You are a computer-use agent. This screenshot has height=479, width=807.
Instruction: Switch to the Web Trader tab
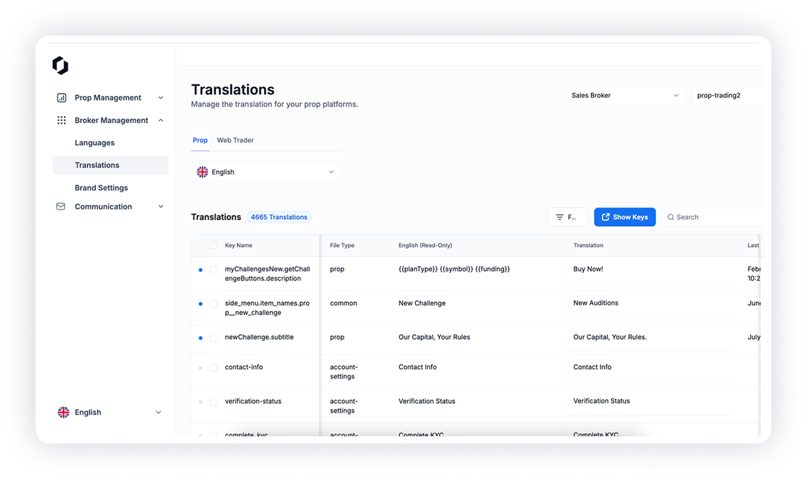point(235,140)
